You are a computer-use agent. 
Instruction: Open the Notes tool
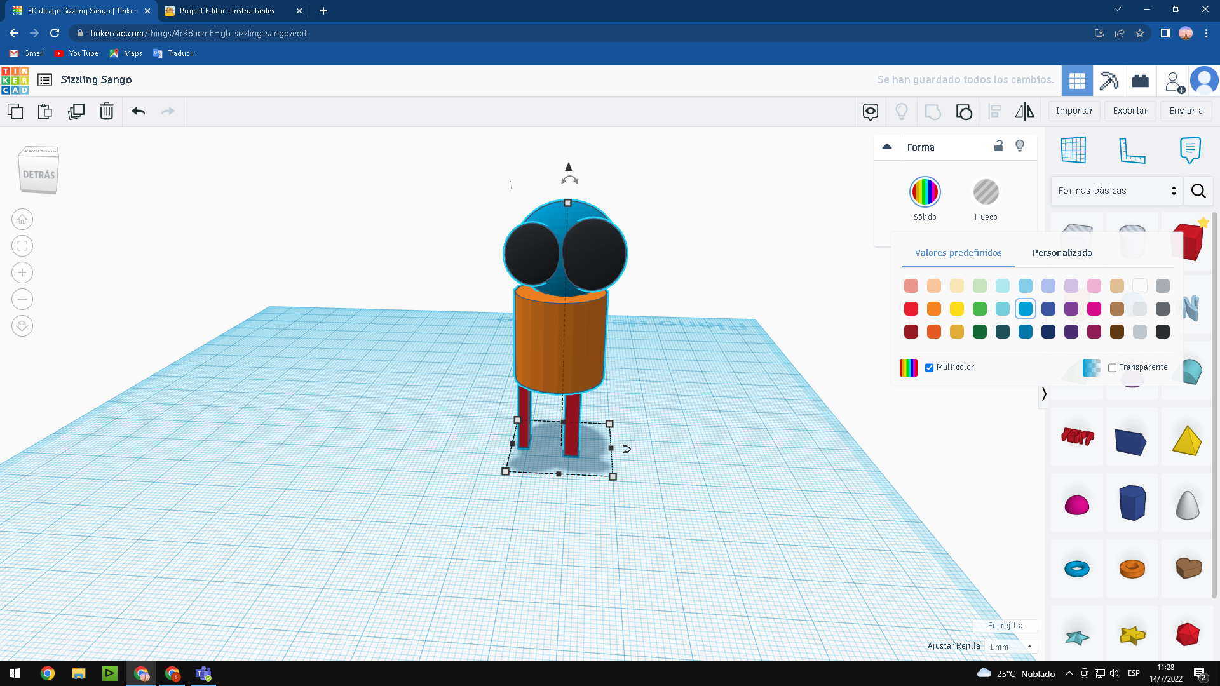tap(1190, 151)
